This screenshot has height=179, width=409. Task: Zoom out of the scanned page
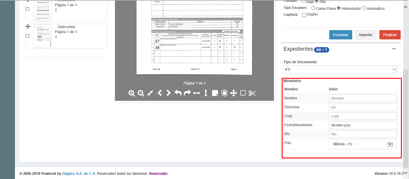[x=141, y=93]
